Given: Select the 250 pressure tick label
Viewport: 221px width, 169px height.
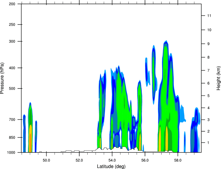Looking at the screenshot, I should coord(12,24).
